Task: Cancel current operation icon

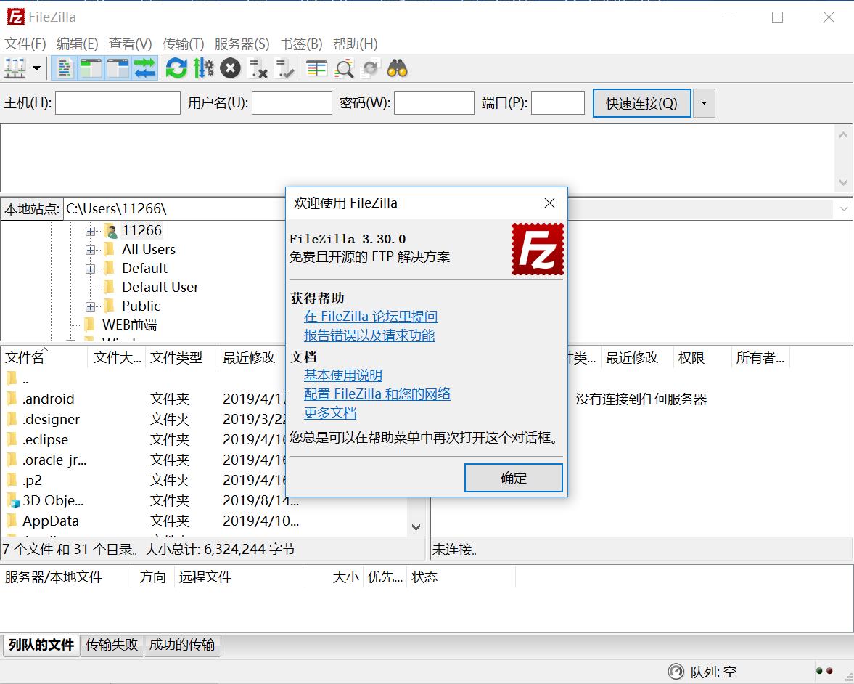Action: pyautogui.click(x=231, y=69)
